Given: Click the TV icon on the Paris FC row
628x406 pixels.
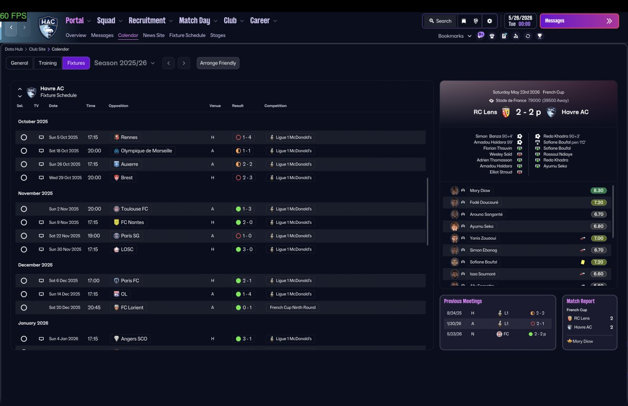Looking at the screenshot, I should pyautogui.click(x=41, y=281).
